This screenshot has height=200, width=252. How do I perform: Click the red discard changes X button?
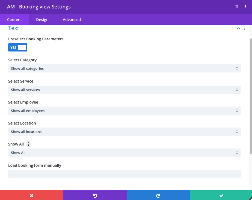pyautogui.click(x=32, y=195)
